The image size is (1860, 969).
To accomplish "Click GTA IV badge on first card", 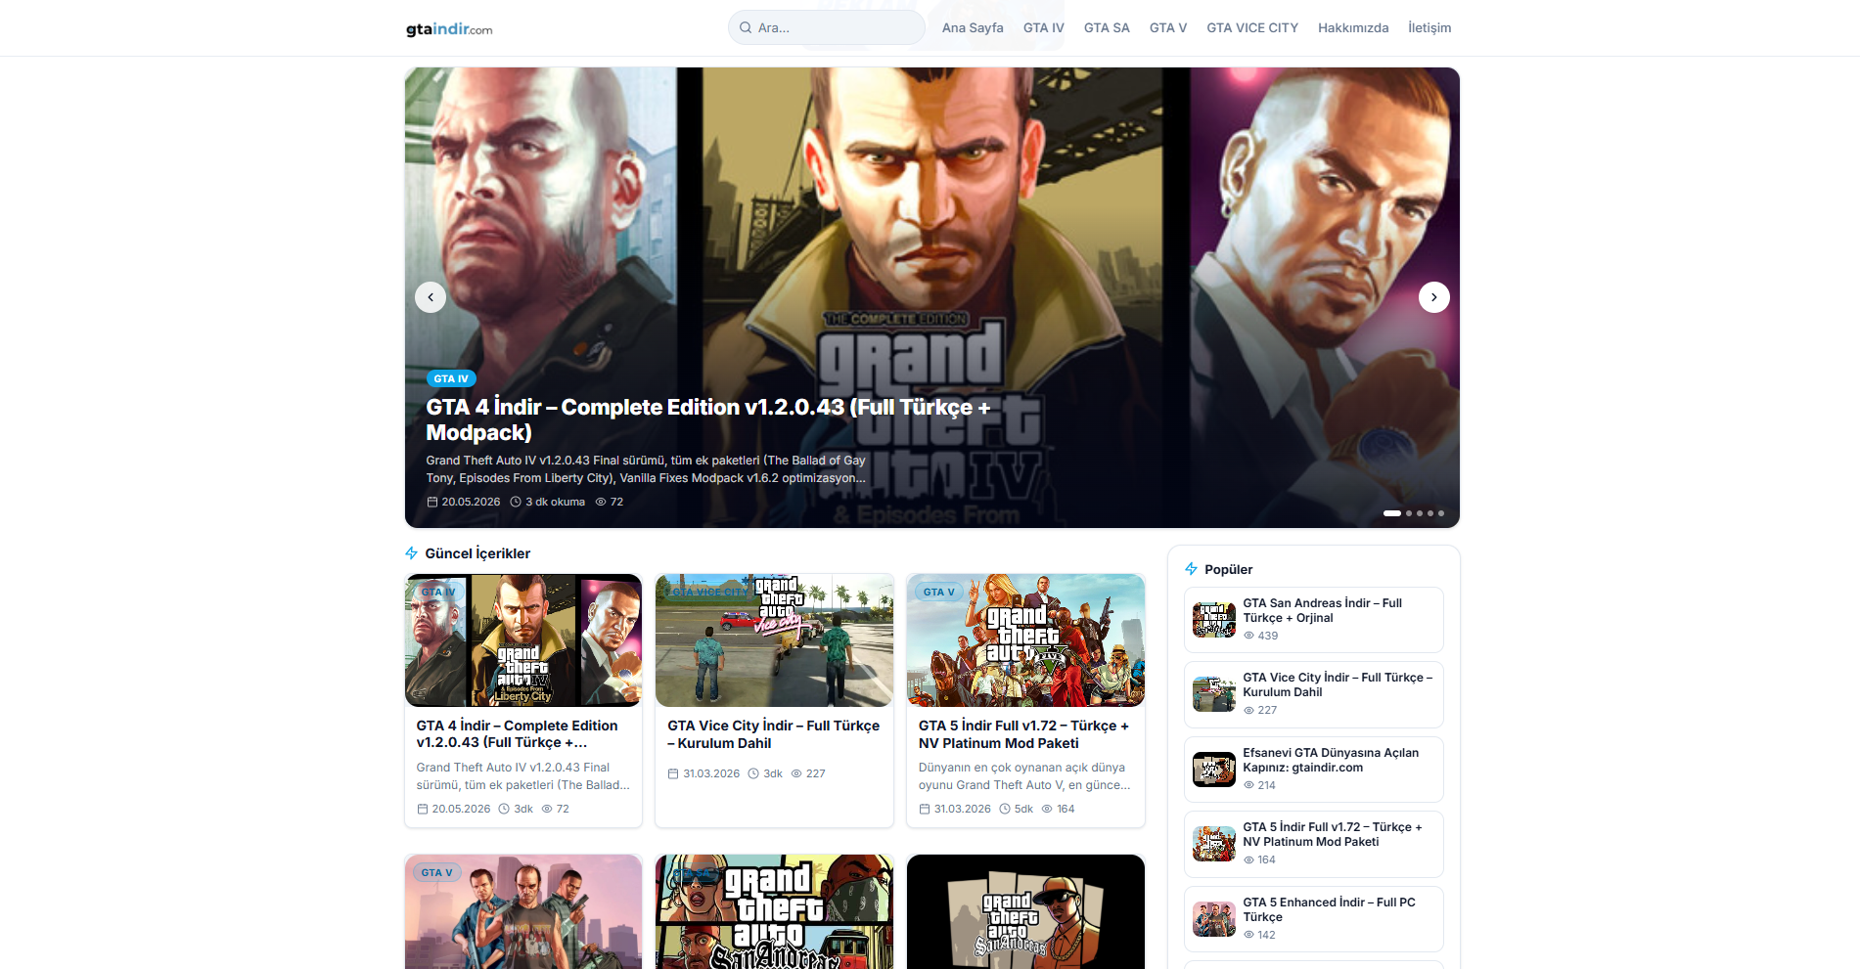I will pos(438,592).
